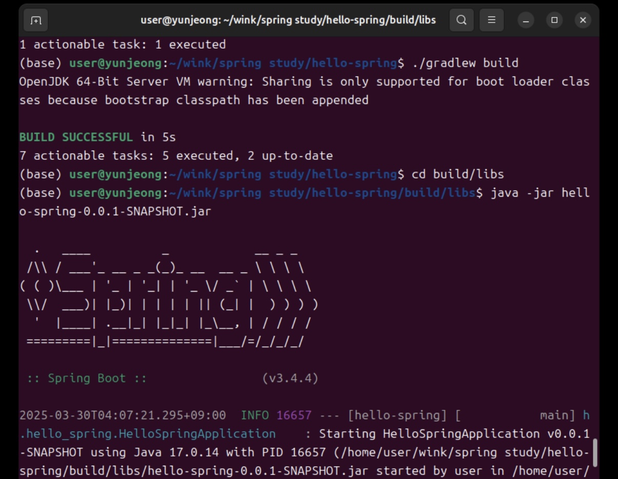The image size is (618, 479).
Task: Click the 'BUILD SUCCESSFUL' message
Action: click(x=76, y=137)
